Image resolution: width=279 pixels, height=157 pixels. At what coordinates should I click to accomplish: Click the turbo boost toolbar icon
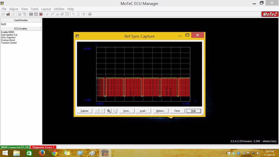pyautogui.click(x=62, y=14)
